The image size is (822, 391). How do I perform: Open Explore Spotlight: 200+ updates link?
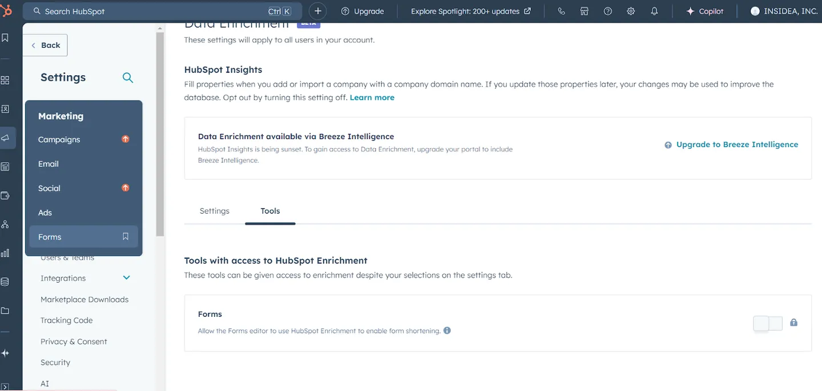[471, 11]
